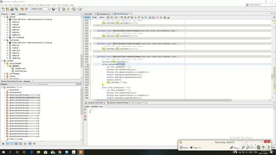Click the Redo toolbar icon

[26, 9]
